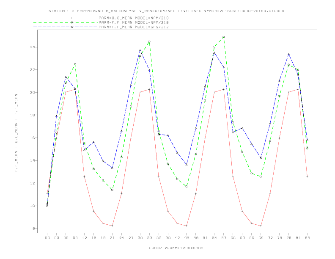The height and width of the screenshot is (259, 335).
Task: Click x-axis tick label 54
Action: click(x=214, y=238)
